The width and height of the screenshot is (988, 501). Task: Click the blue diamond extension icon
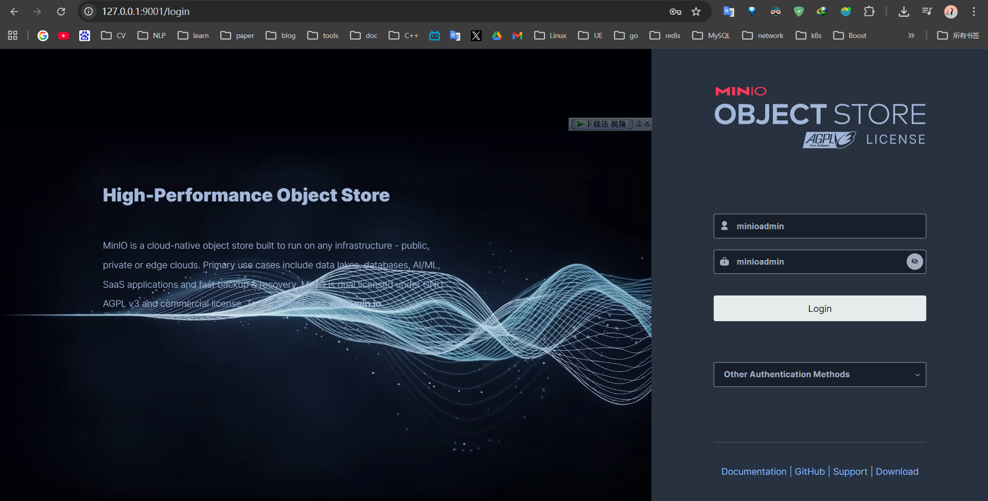pos(752,11)
